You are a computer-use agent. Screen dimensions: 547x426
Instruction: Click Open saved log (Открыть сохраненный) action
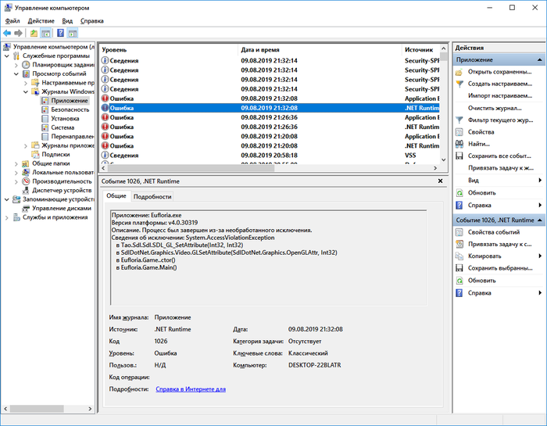tap(499, 72)
